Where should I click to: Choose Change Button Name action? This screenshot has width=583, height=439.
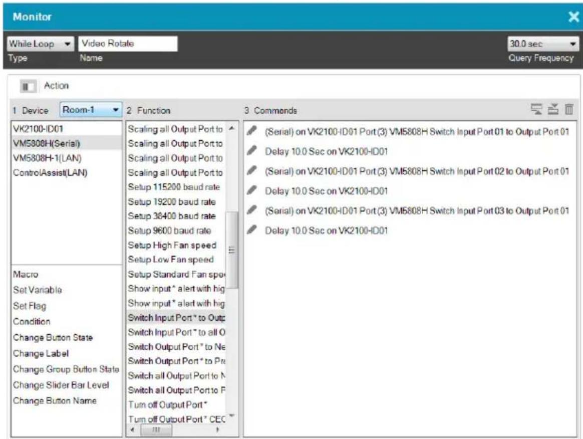[x=55, y=401]
